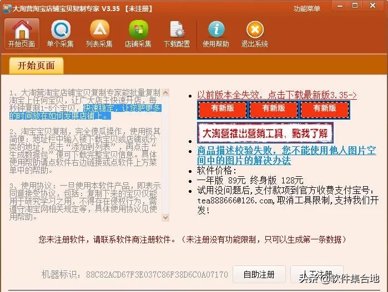
Task: Minimize the window
Action: coord(340,6)
